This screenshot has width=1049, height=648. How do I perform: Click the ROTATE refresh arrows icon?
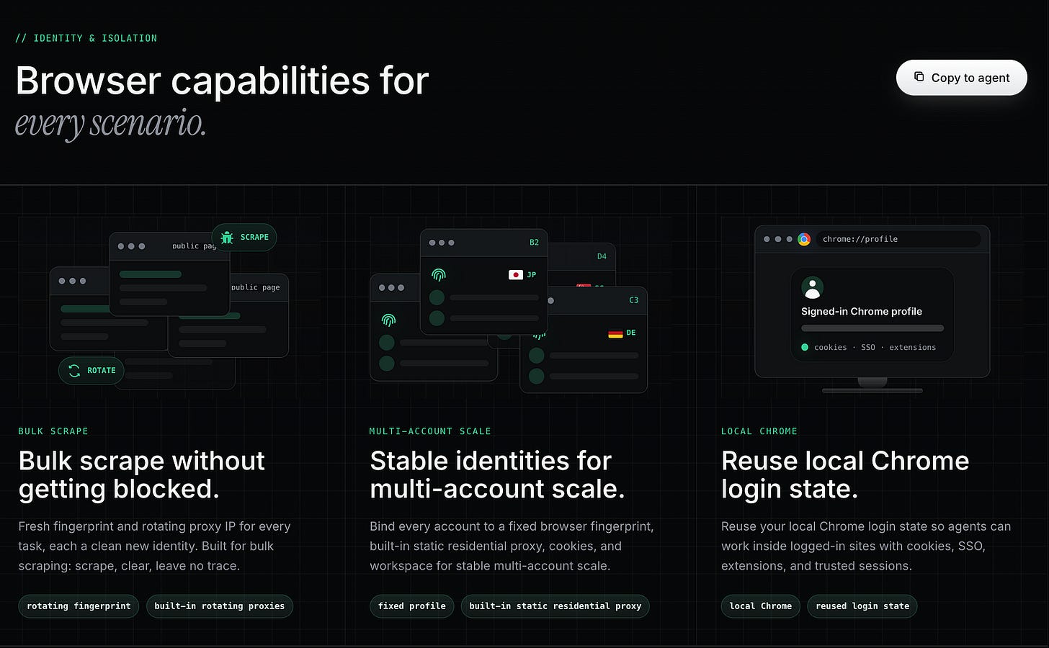click(74, 370)
